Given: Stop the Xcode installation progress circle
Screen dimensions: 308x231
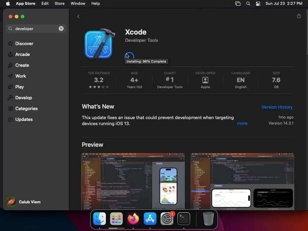Looking at the screenshot, I should (129, 56).
